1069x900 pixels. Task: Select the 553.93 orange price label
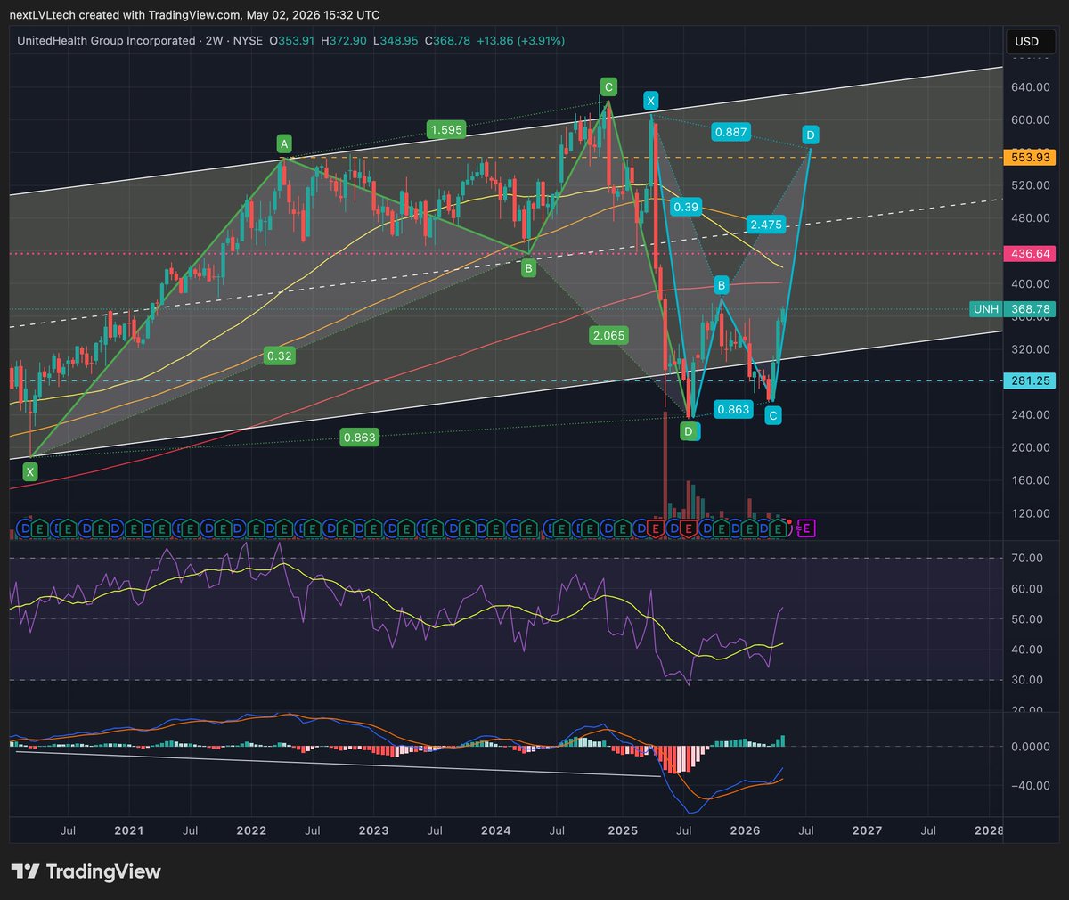click(x=1029, y=157)
